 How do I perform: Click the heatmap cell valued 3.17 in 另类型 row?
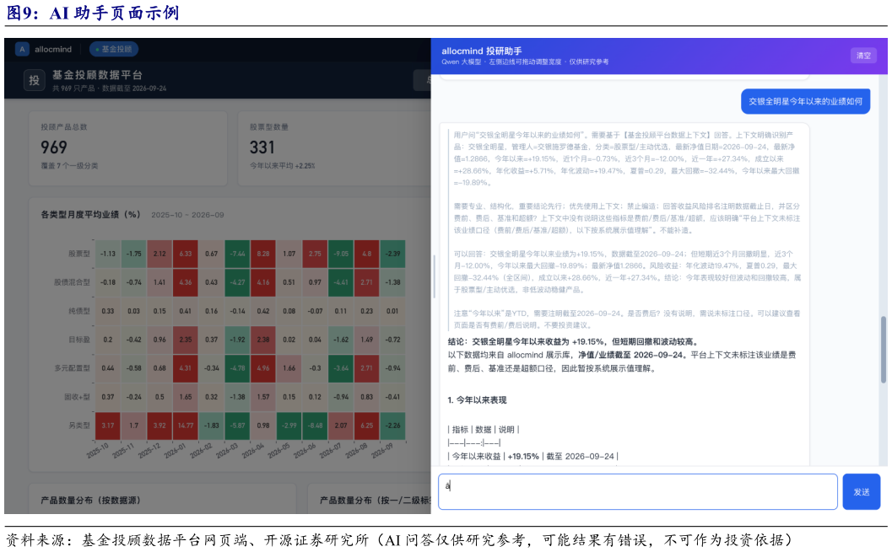click(x=107, y=426)
